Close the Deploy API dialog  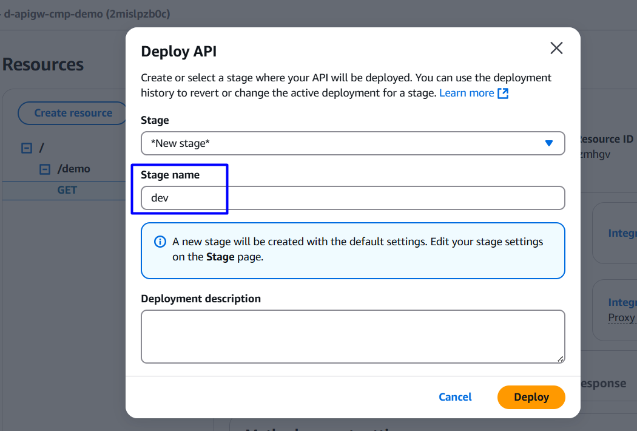tap(556, 49)
